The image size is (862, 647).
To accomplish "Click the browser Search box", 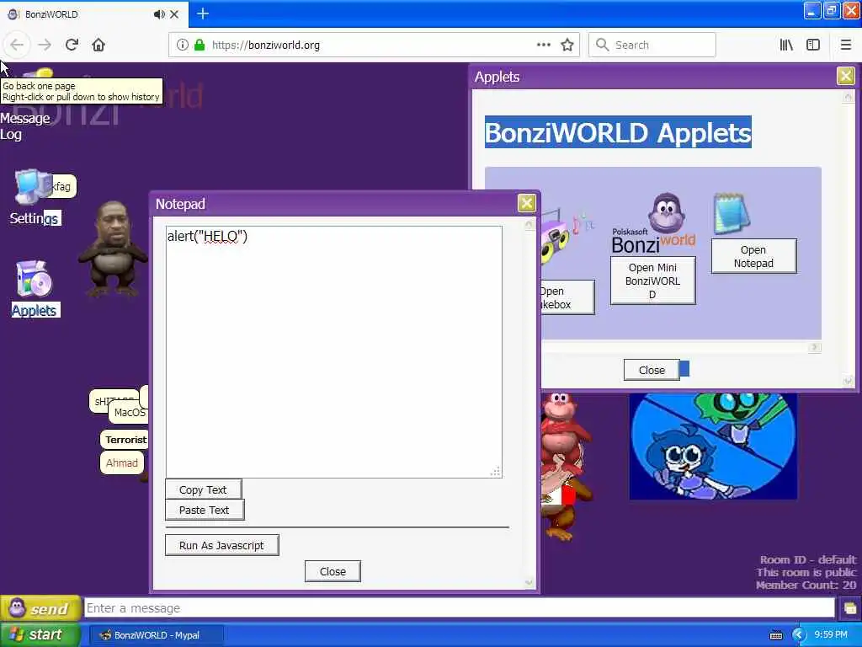I will click(x=652, y=45).
